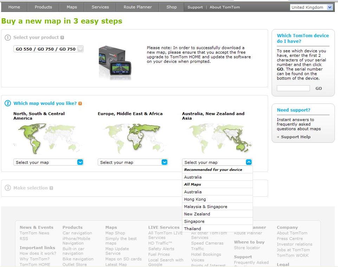Choose Australia under Recommended for your device
This screenshot has width=338, height=267.
tap(217, 177)
